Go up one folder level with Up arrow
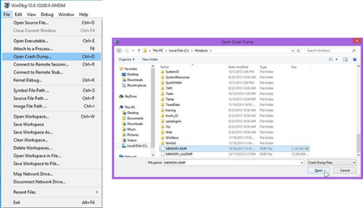 pyautogui.click(x=138, y=50)
